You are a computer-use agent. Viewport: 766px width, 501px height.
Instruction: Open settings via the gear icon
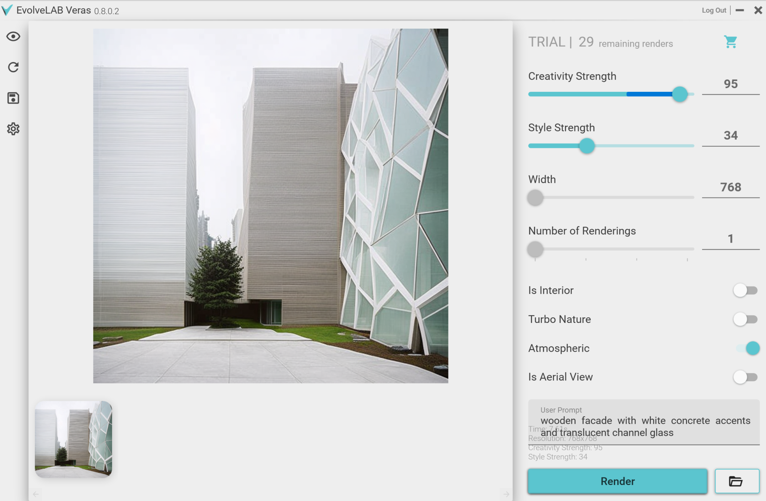click(13, 129)
